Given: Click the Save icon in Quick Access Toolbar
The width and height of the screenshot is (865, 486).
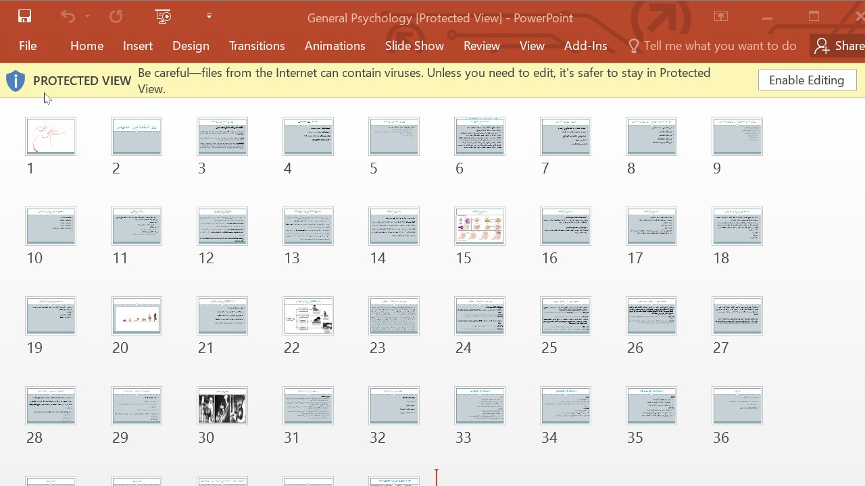Looking at the screenshot, I should click(x=25, y=17).
